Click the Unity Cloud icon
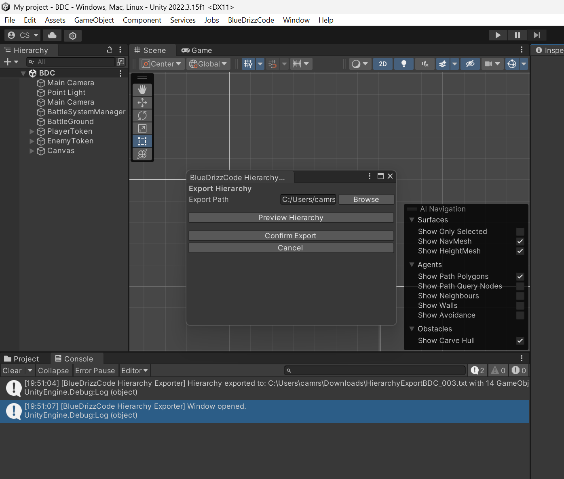564x479 pixels. 52,36
